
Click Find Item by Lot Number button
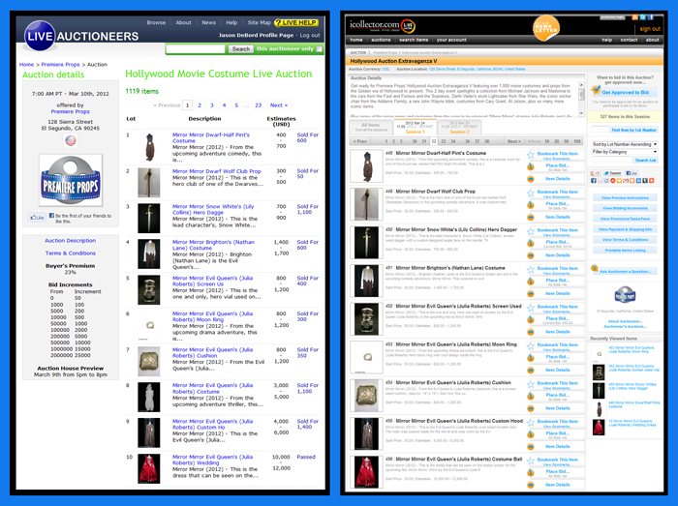634,130
